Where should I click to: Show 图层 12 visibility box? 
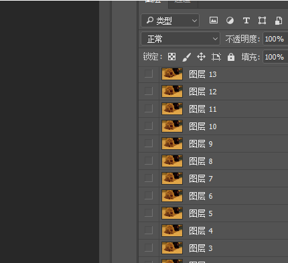(149, 91)
